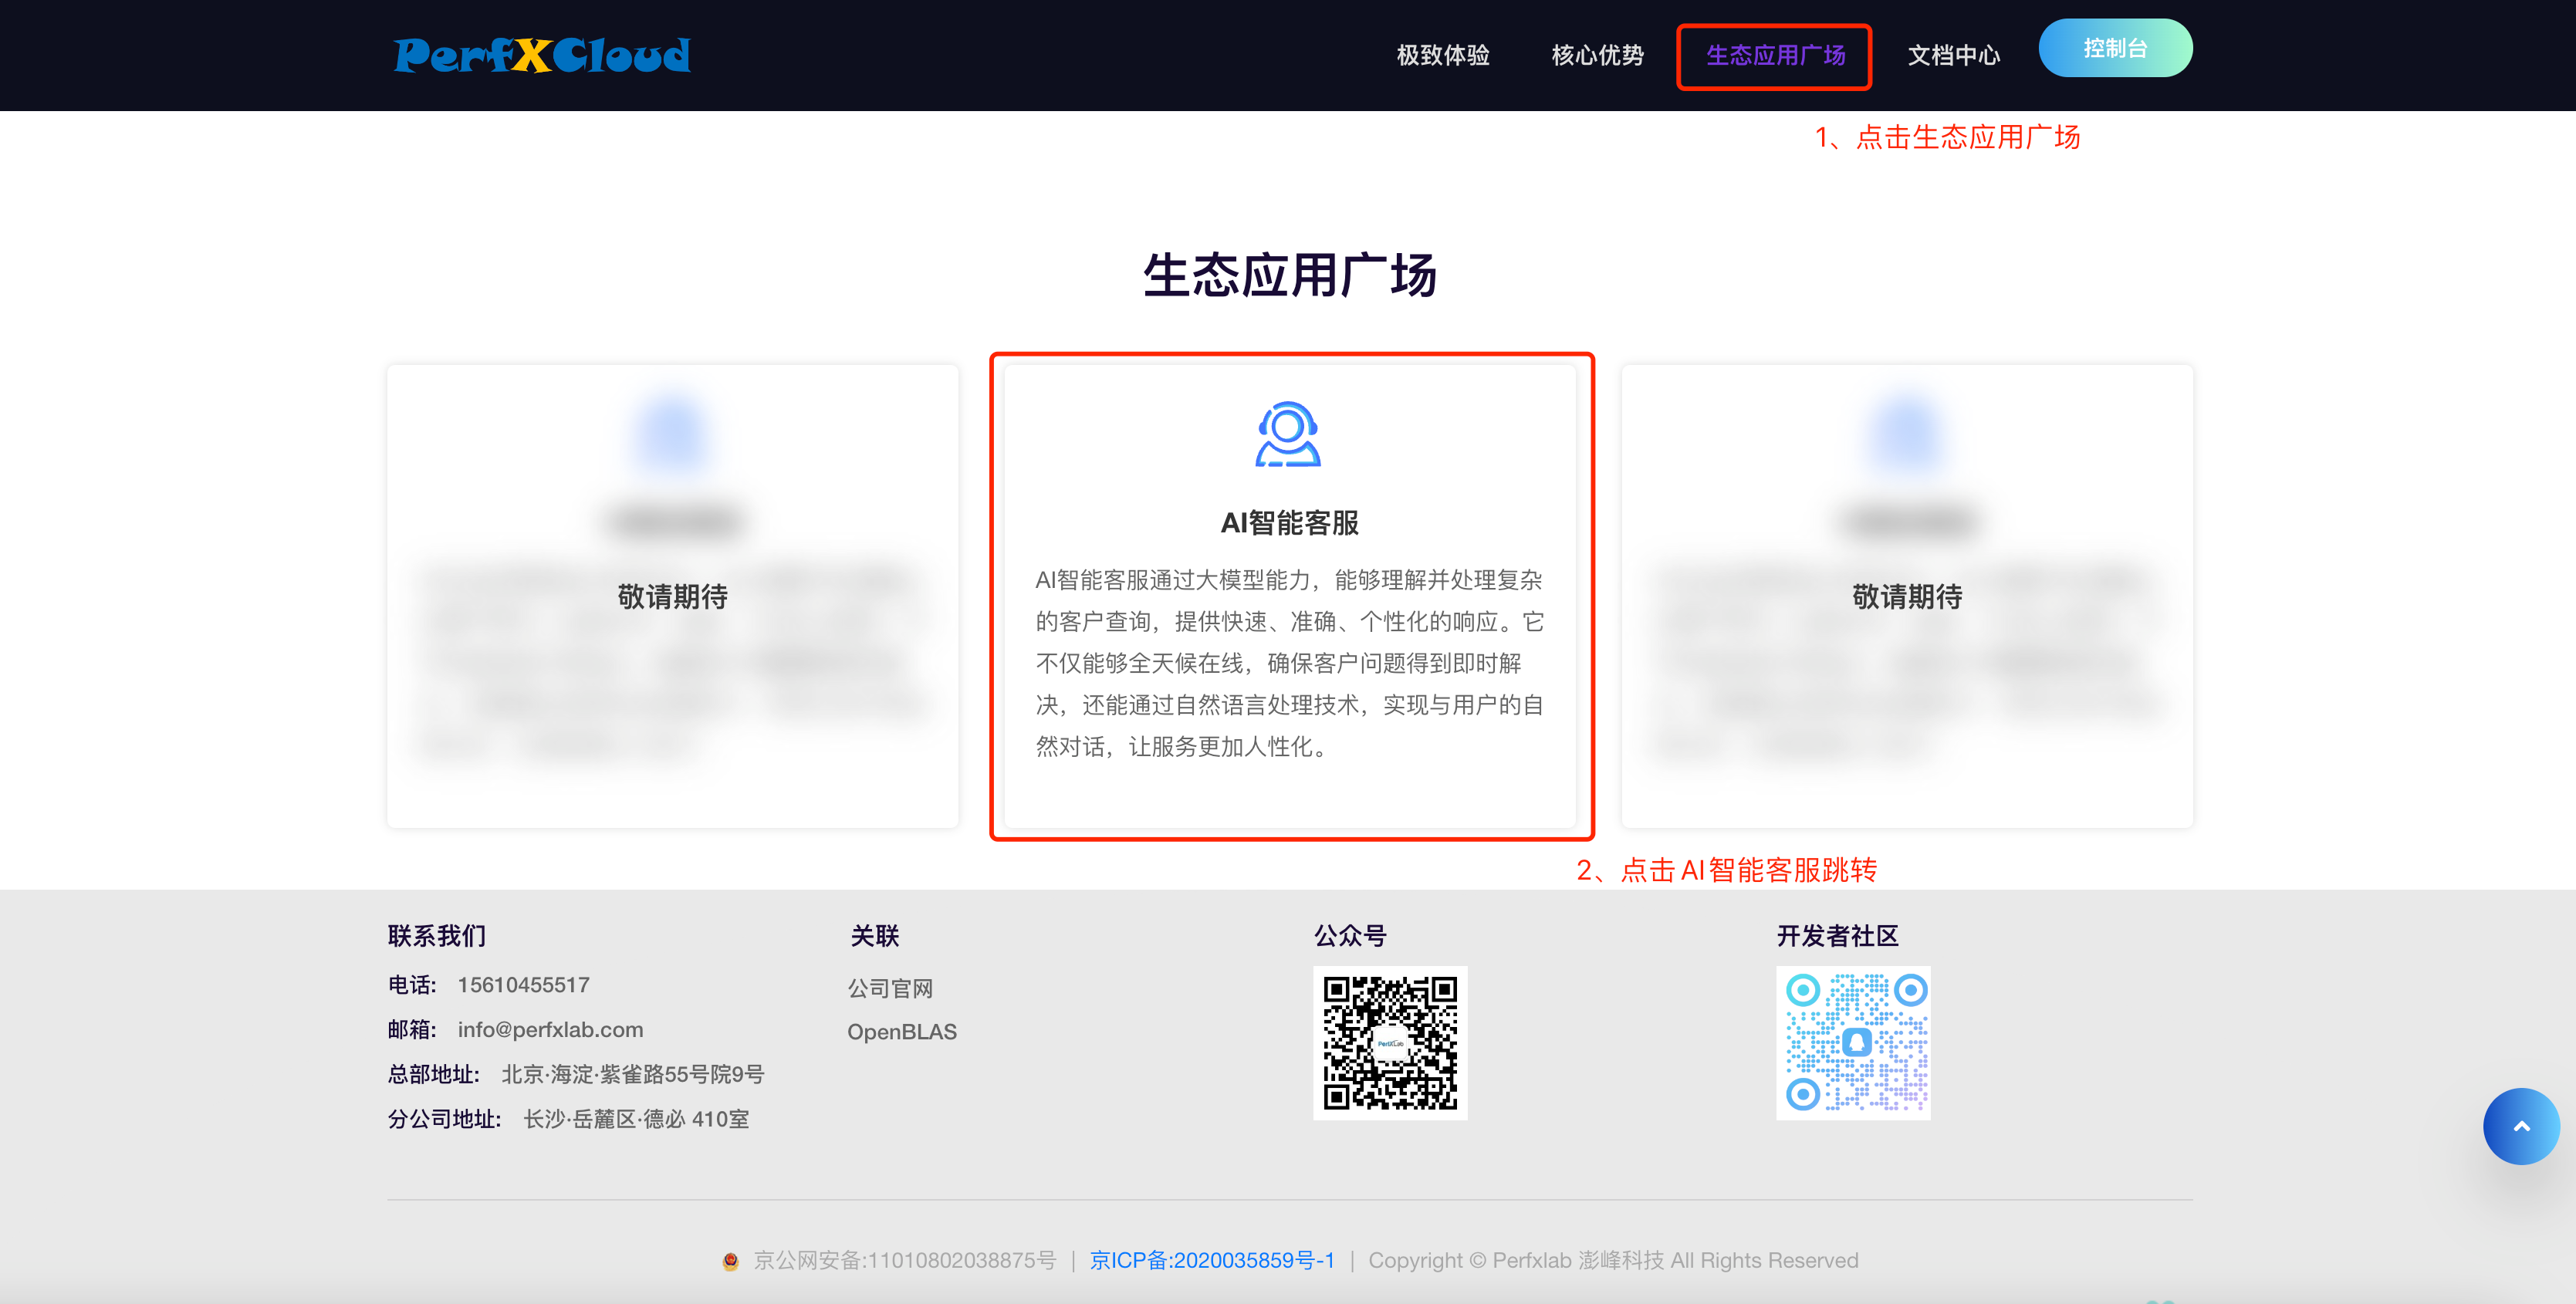Open 京公网安备:11010802038875号 link
Screen dimensions: 2576x1304
coord(904,1260)
